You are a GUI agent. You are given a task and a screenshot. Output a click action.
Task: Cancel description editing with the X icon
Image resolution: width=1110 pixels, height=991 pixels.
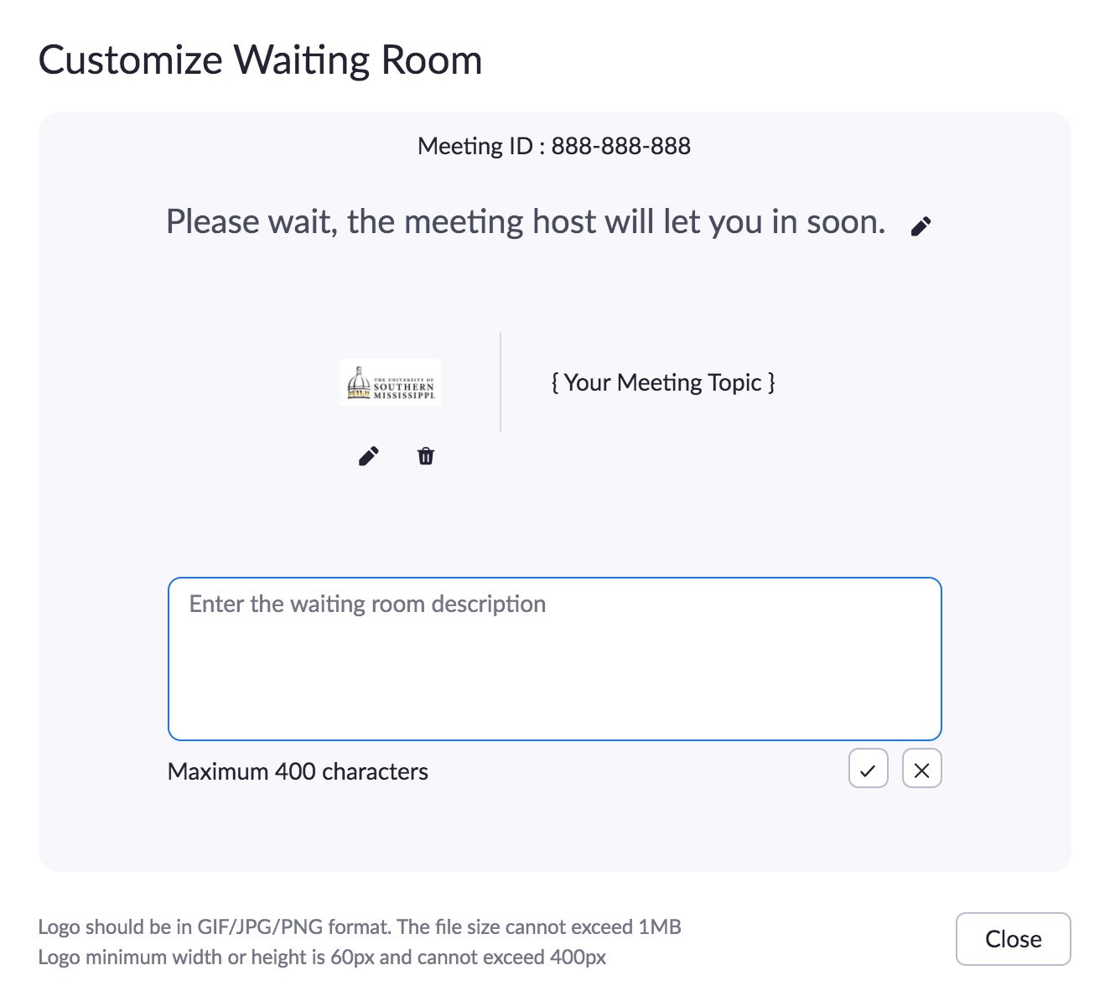(x=921, y=769)
